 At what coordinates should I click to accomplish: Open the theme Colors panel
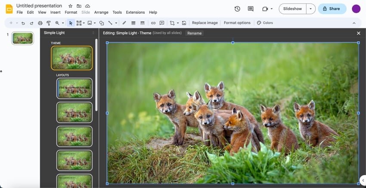265,23
